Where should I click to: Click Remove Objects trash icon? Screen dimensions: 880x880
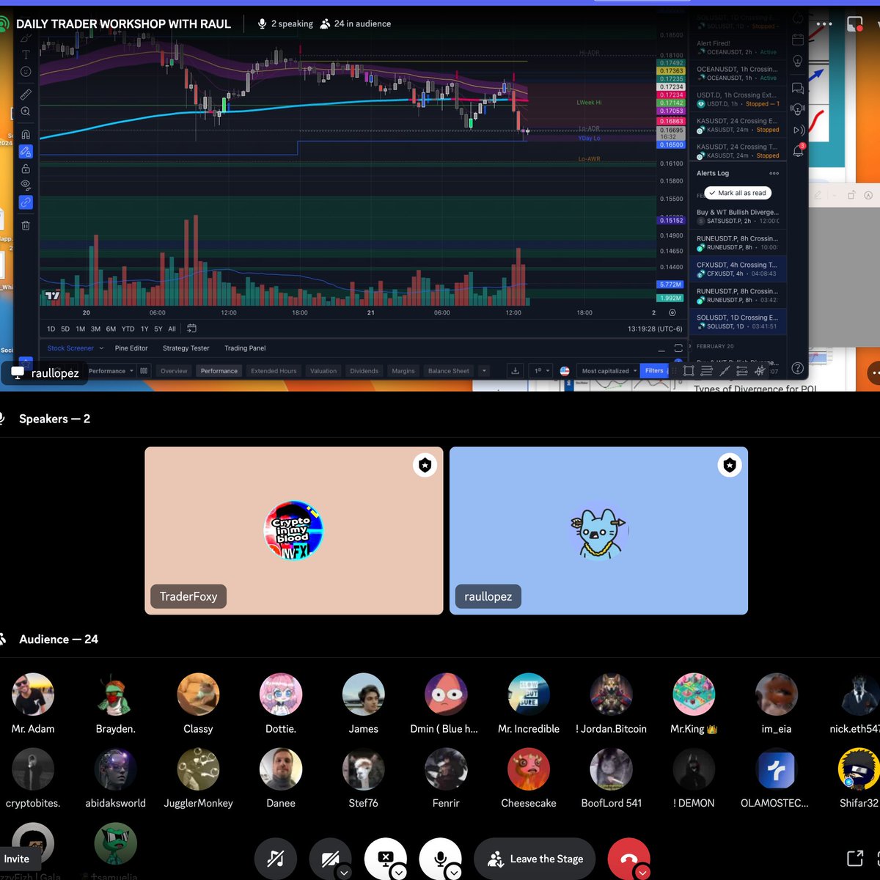click(26, 225)
